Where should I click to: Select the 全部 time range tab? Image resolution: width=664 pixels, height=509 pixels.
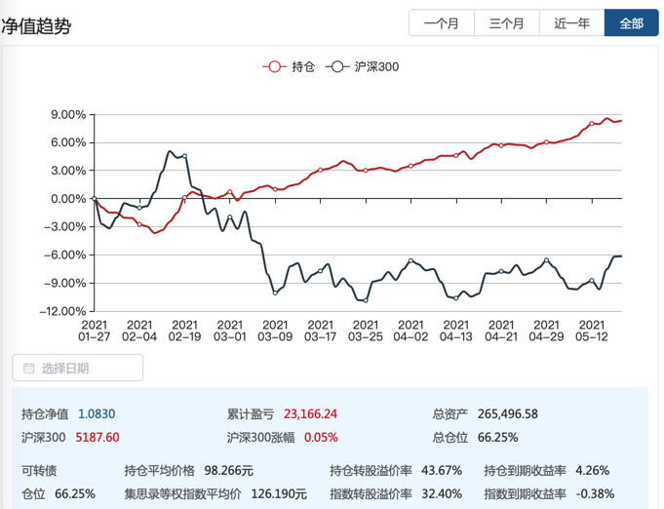pos(632,23)
